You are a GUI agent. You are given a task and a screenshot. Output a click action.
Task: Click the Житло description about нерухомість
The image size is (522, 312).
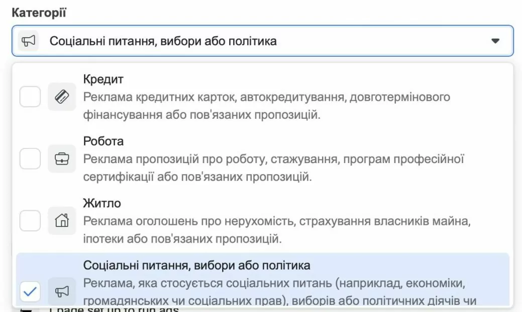click(277, 229)
